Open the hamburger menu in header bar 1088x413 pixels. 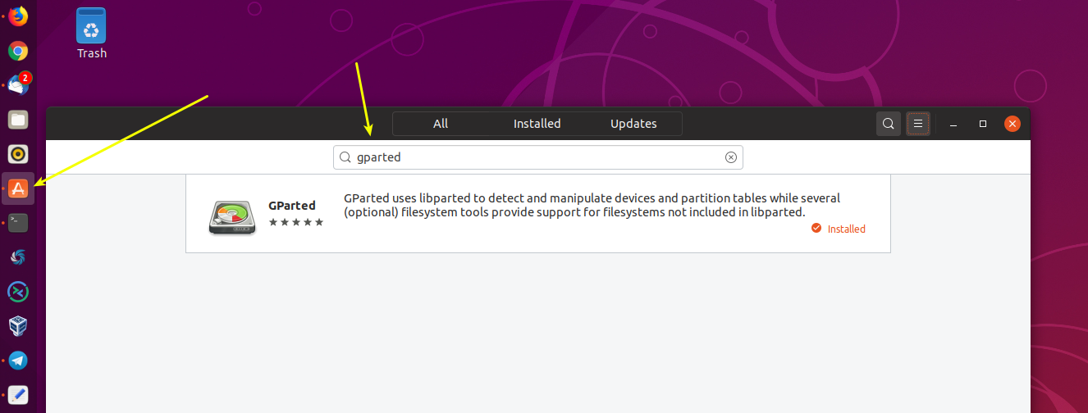(x=918, y=124)
